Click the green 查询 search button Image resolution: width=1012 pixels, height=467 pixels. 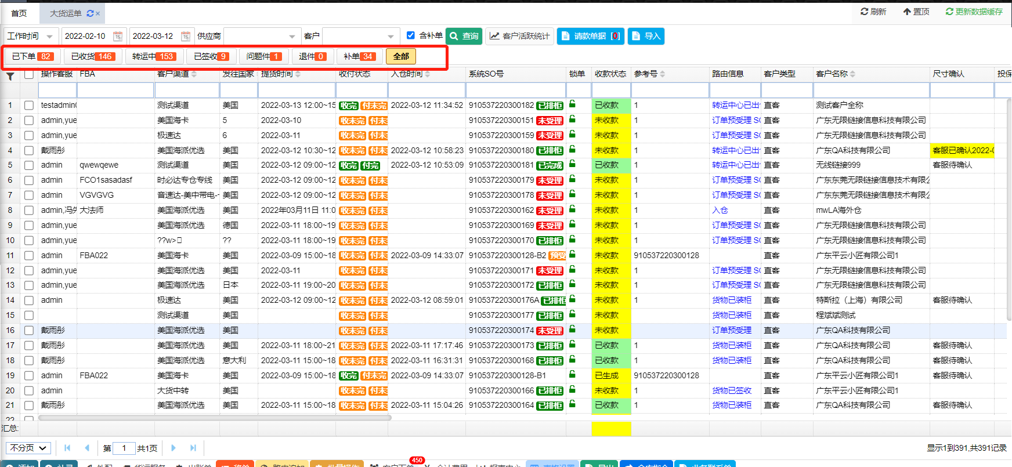[464, 36]
